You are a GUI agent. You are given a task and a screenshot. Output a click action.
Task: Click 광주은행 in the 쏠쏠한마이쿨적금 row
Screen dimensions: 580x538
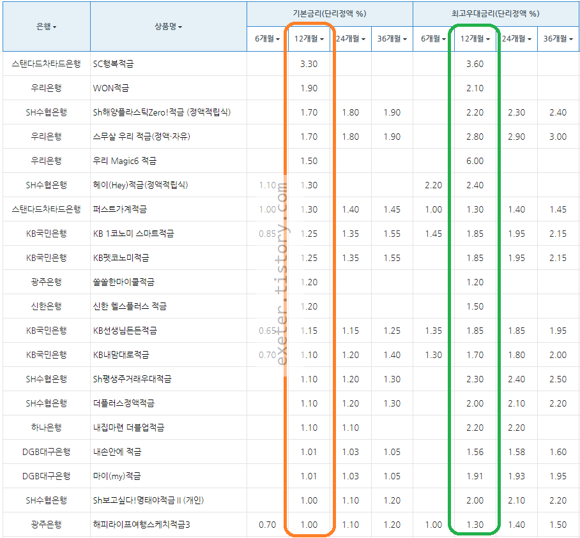[x=46, y=282]
